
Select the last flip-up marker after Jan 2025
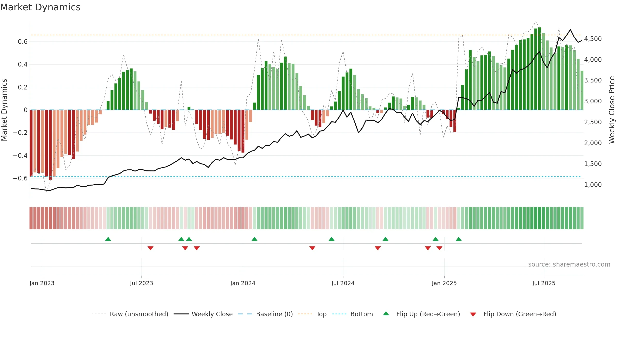pos(459,239)
